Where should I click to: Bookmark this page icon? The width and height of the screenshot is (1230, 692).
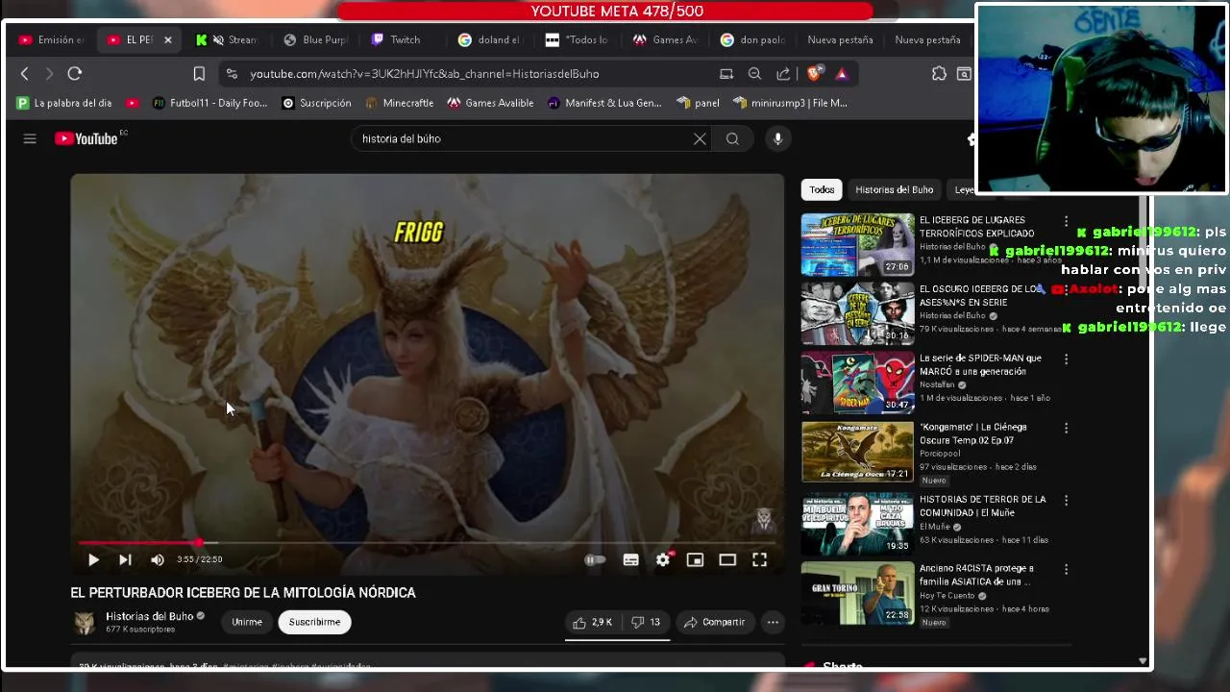click(199, 73)
